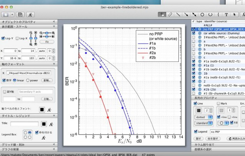Click the overlapping windows icon in the toolbar
Viewport: 245px width, 156px height.
[20, 15]
